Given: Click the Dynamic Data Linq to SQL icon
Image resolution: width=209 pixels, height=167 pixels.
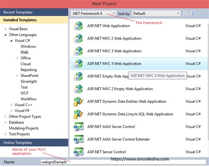Looking at the screenshot, I should [x=78, y=114].
